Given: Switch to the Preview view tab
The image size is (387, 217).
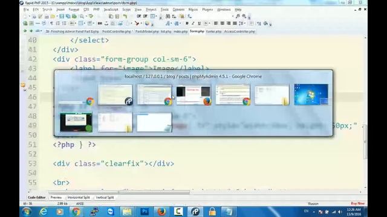Looking at the screenshot, I should coord(56,198).
